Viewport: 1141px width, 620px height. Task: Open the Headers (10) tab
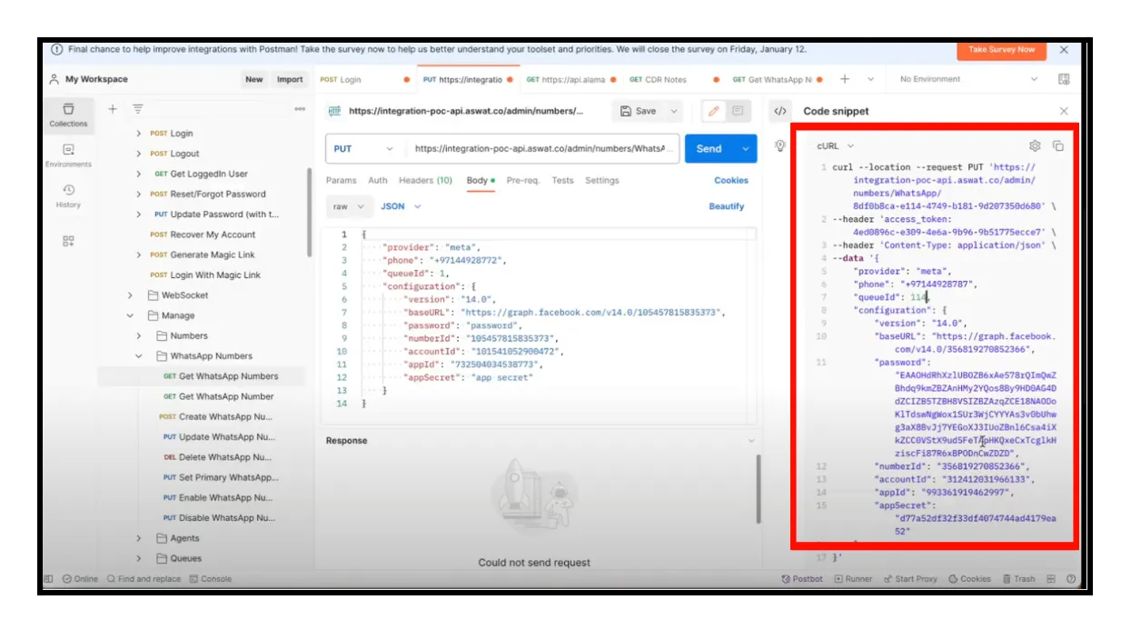[425, 180]
